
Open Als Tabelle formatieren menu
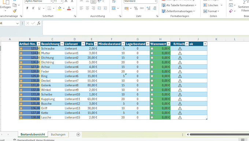179,5
